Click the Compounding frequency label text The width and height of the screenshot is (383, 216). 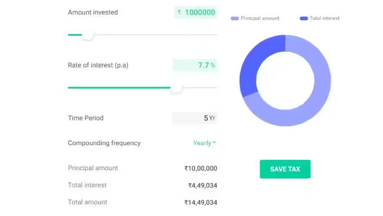pos(104,143)
